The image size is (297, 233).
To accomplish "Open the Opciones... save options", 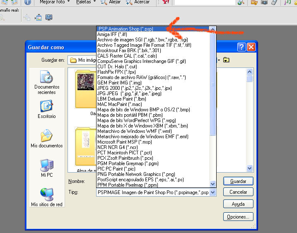I will pyautogui.click(x=238, y=216).
